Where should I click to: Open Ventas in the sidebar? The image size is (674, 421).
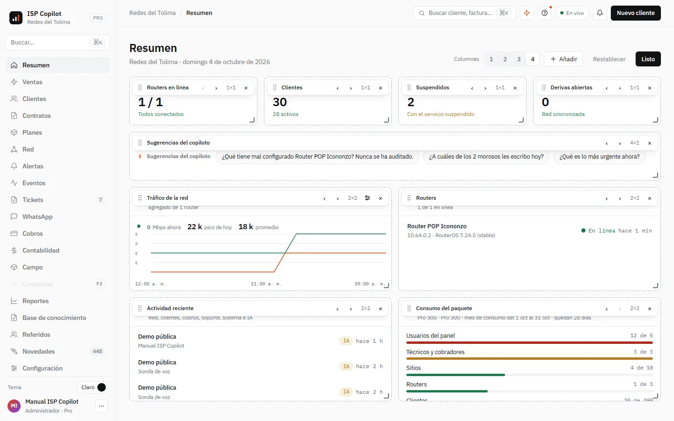click(58, 82)
